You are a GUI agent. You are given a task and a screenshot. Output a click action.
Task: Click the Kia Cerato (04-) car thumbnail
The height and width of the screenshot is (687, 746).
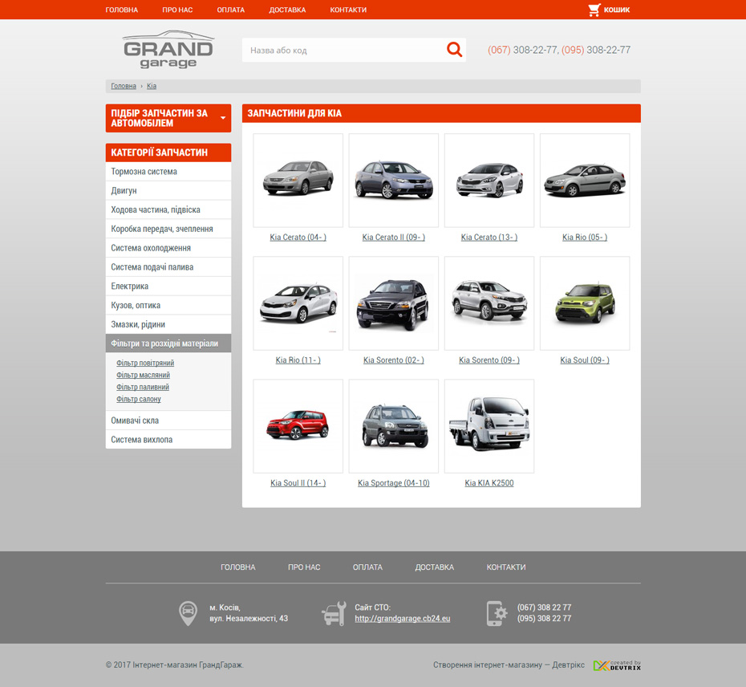click(298, 181)
